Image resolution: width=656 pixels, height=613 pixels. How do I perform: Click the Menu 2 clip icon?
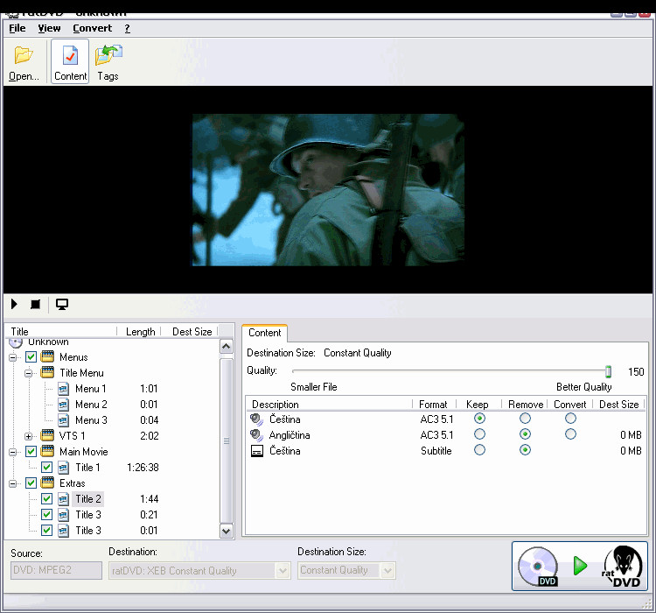click(x=63, y=405)
